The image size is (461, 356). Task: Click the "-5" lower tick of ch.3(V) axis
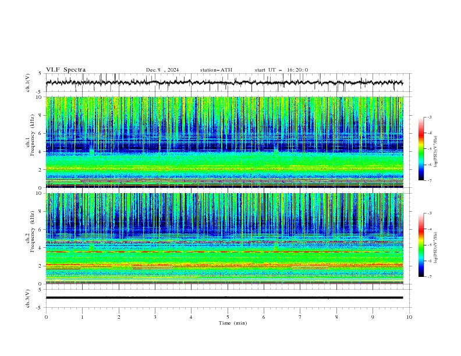40,308
